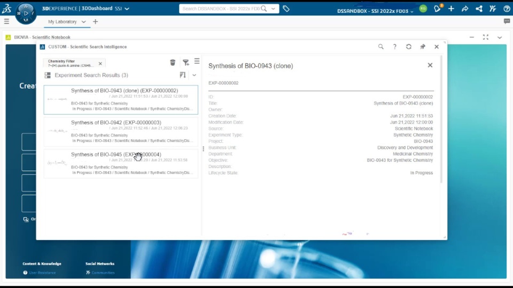Click the results view icon beside Experiment Search Results
The height and width of the screenshot is (288, 513).
pos(48,75)
